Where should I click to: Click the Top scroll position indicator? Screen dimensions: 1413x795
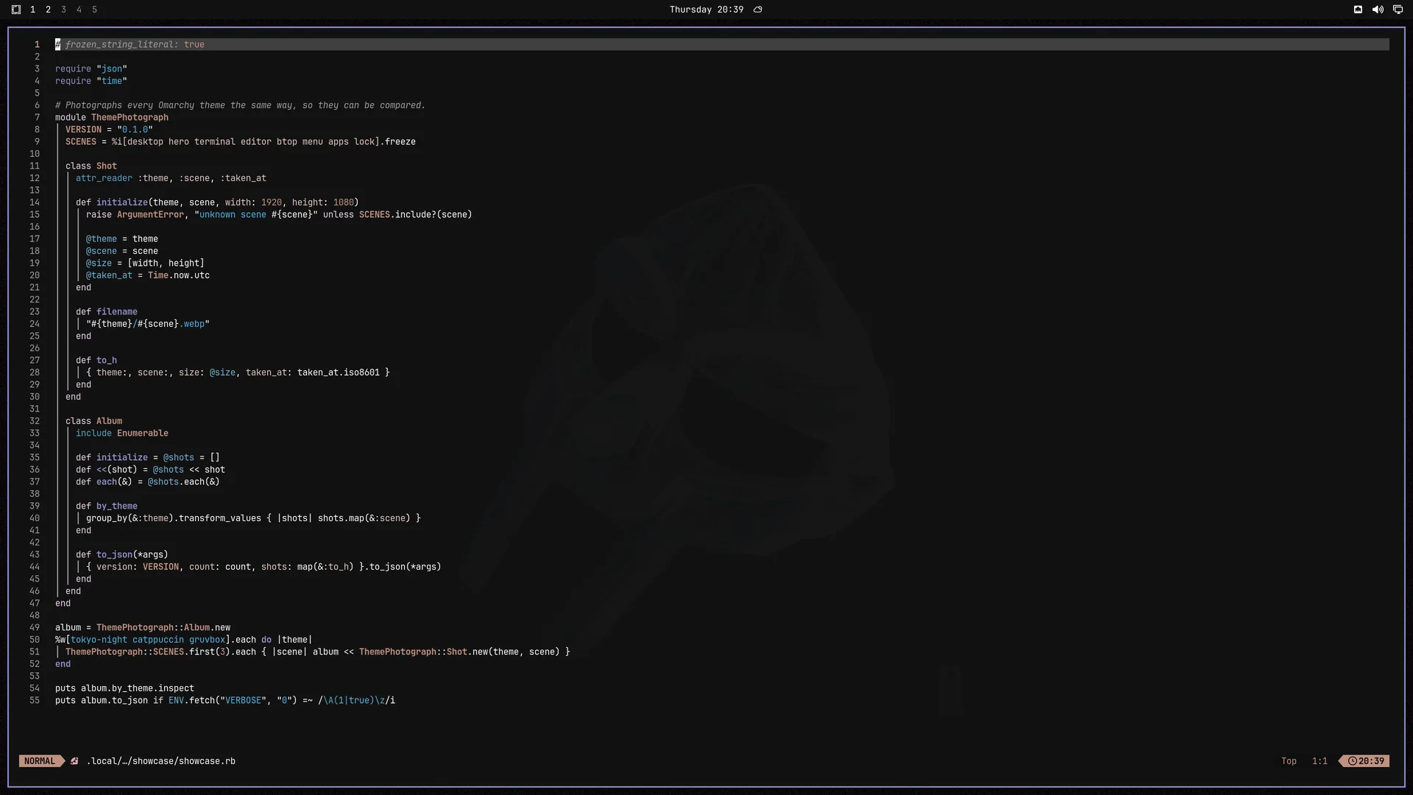pyautogui.click(x=1289, y=761)
